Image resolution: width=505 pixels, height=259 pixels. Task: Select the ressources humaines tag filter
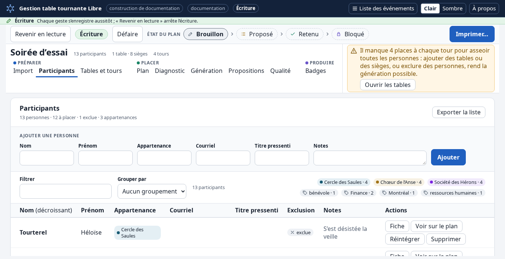[453, 193]
